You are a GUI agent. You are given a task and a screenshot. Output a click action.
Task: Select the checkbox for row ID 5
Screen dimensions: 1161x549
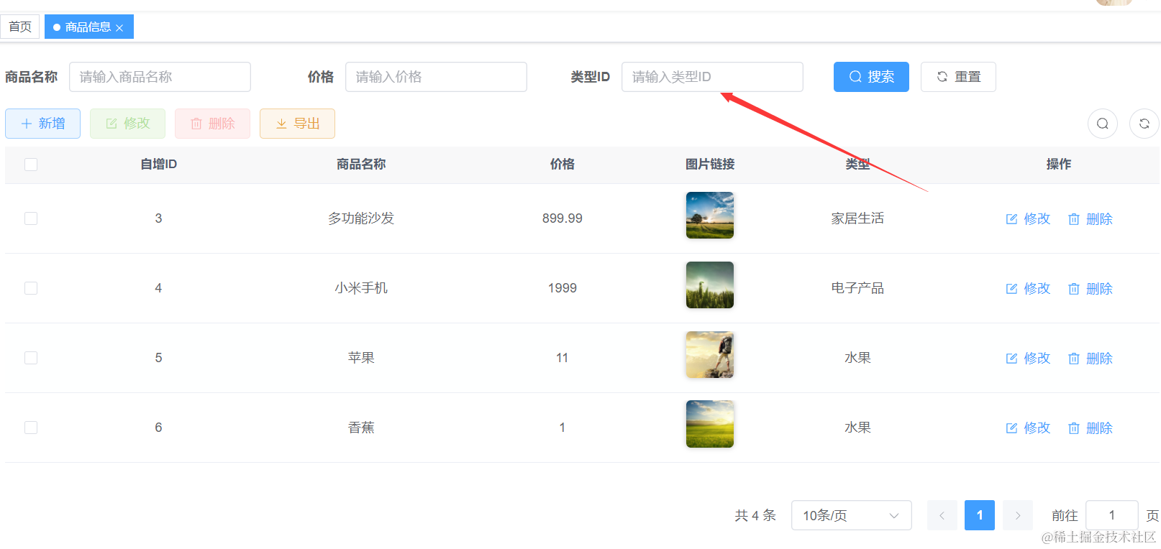point(31,358)
